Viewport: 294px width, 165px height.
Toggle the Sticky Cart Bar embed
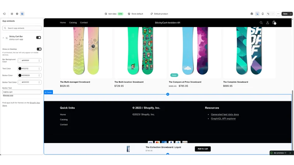pos(39,38)
